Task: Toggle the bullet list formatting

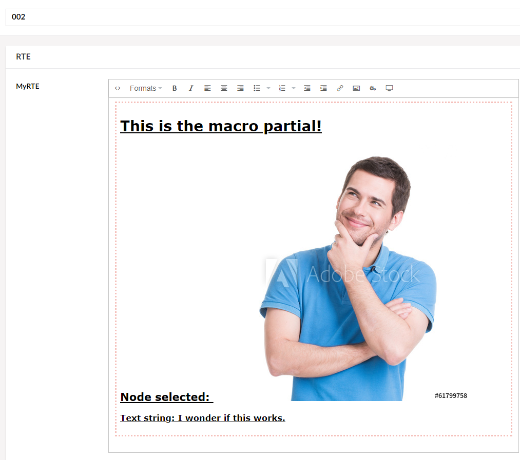Action: [x=257, y=88]
